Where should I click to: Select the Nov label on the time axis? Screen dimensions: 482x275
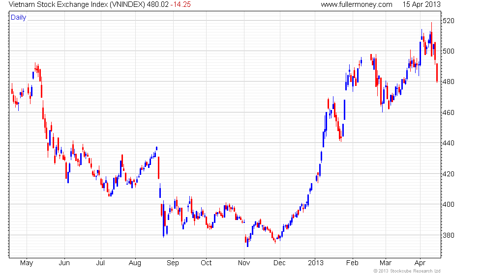click(x=244, y=263)
